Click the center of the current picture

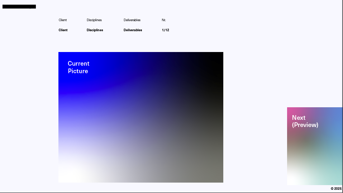pyautogui.click(x=141, y=117)
